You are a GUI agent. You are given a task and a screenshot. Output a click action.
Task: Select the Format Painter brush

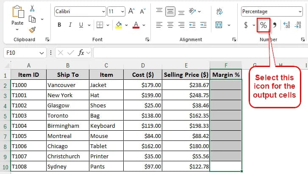(x=32, y=30)
